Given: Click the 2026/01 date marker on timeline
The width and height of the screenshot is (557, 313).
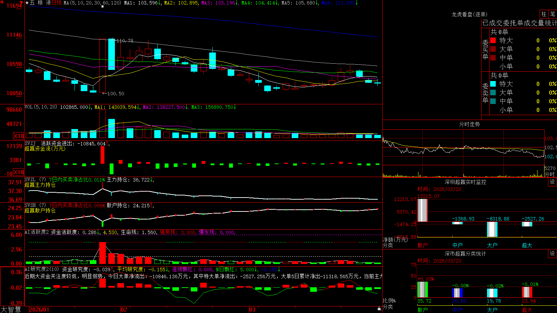Looking at the screenshot, I should 39,310.
